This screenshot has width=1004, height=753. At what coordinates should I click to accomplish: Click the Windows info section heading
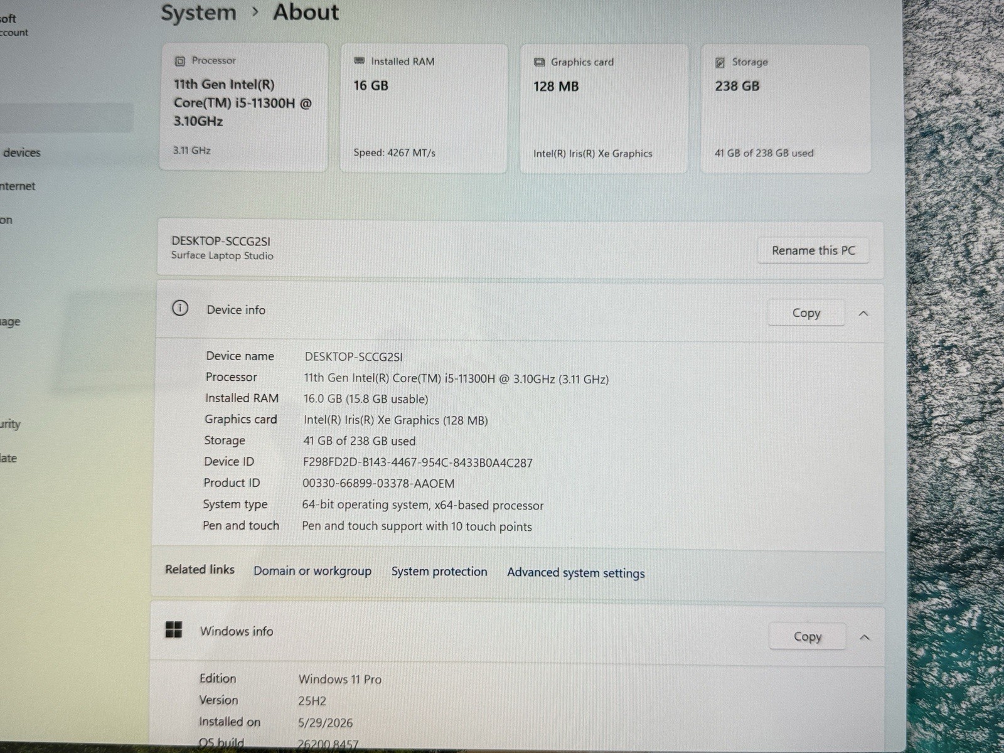(x=237, y=631)
